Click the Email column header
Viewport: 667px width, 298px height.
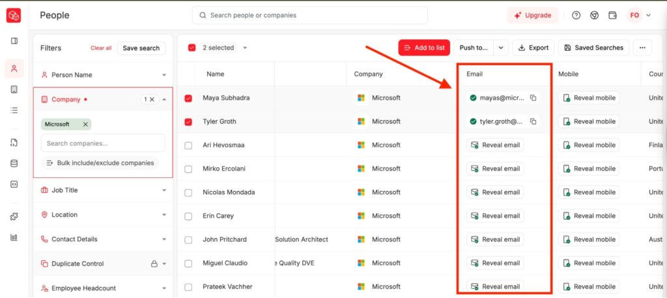point(475,74)
